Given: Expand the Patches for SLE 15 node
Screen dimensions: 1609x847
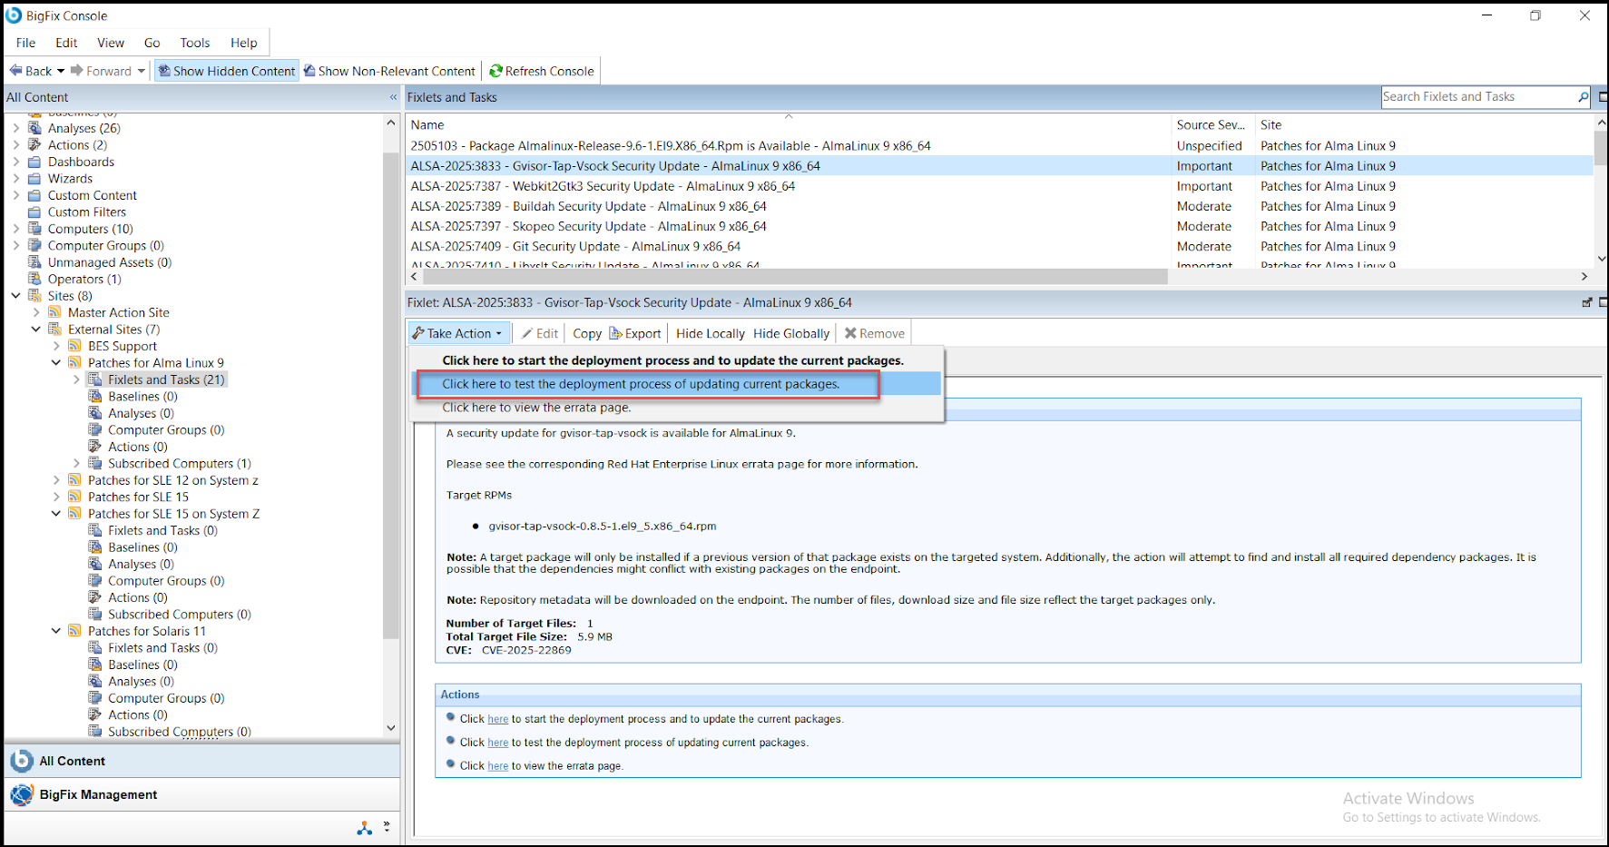Looking at the screenshot, I should (x=56, y=497).
